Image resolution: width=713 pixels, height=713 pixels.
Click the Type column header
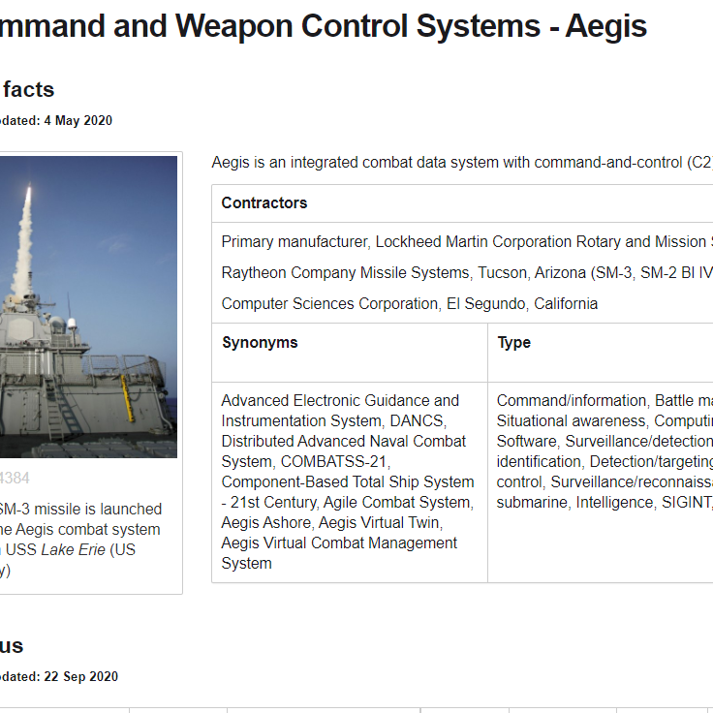[513, 342]
